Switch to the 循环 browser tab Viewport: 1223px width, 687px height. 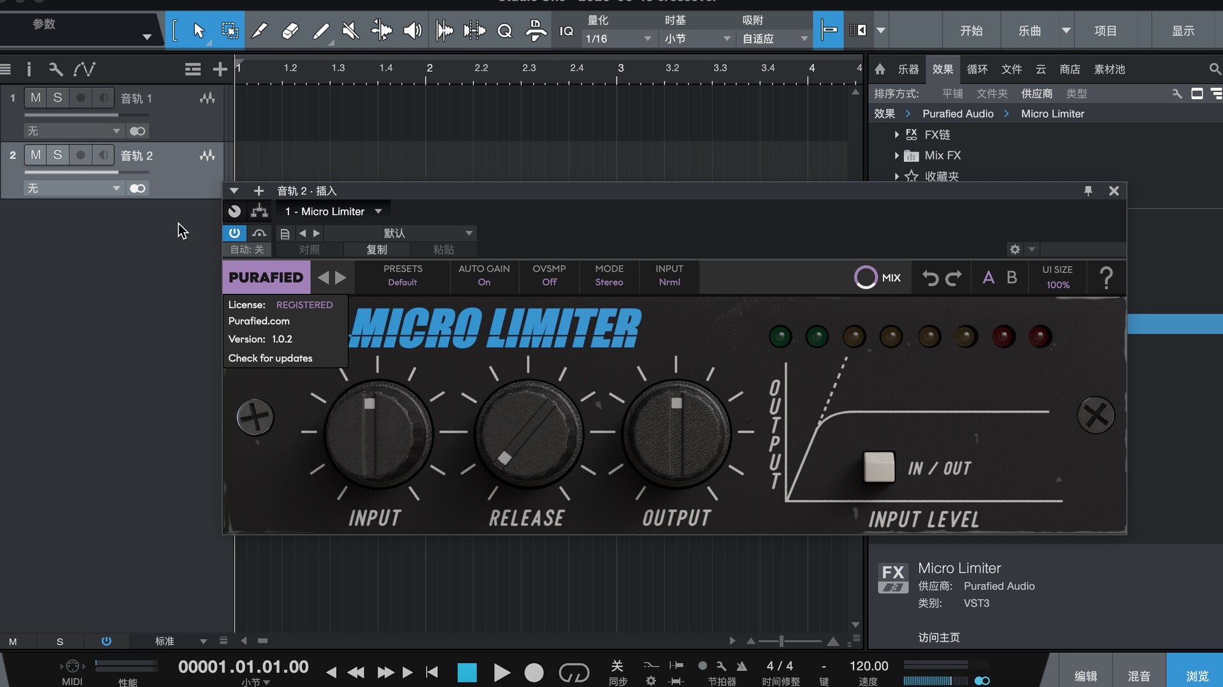coord(976,69)
